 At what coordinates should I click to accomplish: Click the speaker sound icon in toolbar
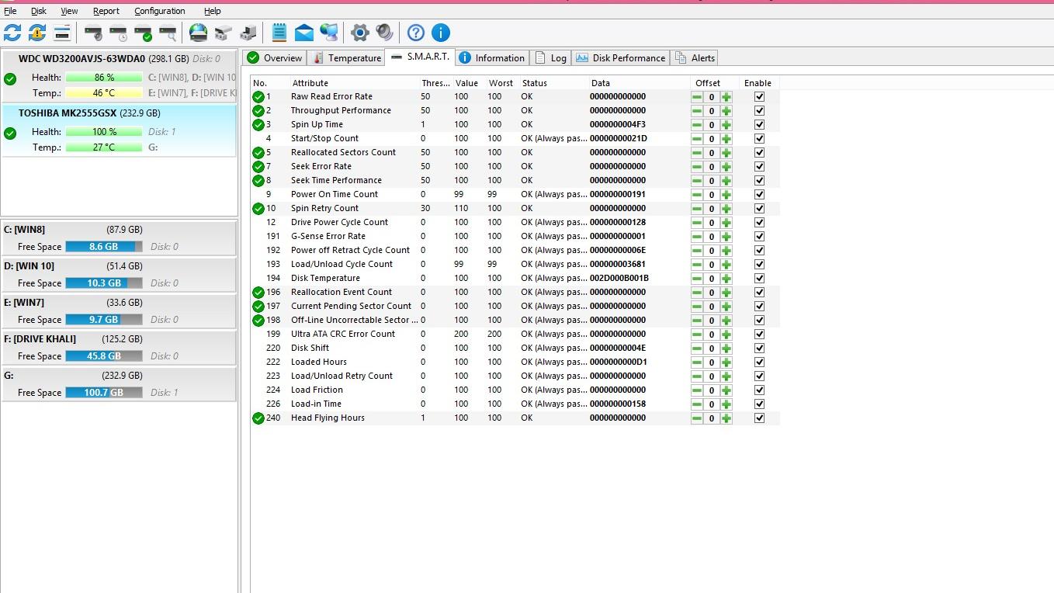click(x=384, y=33)
